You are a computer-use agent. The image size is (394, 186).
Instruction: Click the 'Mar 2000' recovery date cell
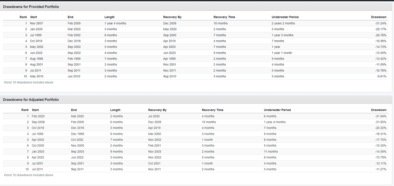[x=154, y=134]
